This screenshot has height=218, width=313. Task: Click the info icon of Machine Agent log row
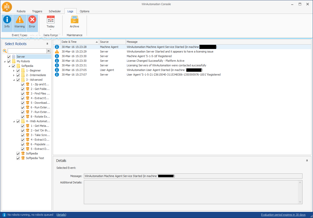(x=57, y=47)
